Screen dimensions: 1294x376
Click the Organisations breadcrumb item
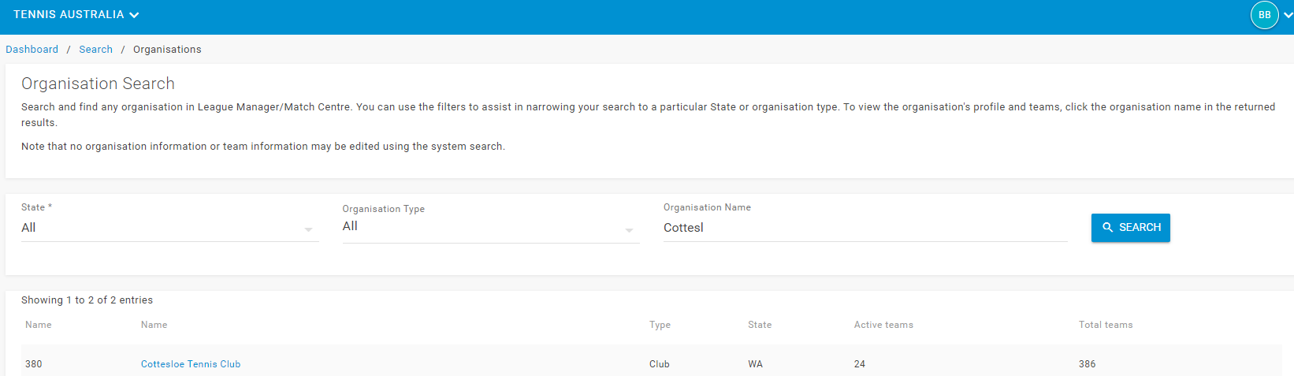click(x=167, y=50)
